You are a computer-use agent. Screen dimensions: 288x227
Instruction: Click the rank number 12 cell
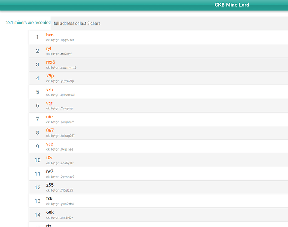pyautogui.click(x=38, y=188)
